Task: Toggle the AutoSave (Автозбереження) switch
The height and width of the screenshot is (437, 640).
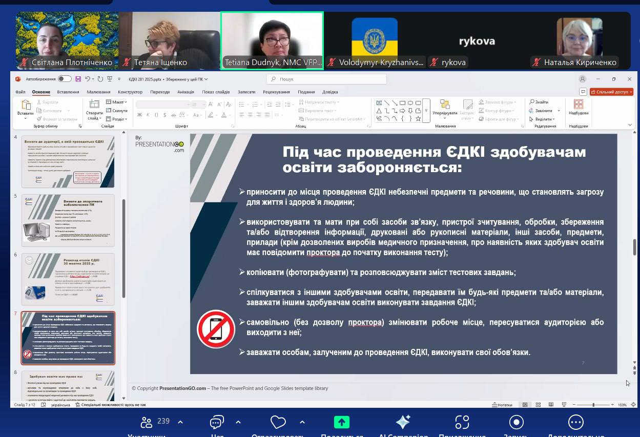Action: point(65,79)
